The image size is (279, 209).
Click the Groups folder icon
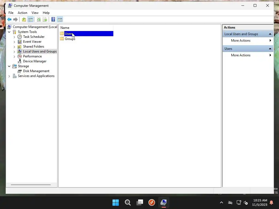click(62, 39)
